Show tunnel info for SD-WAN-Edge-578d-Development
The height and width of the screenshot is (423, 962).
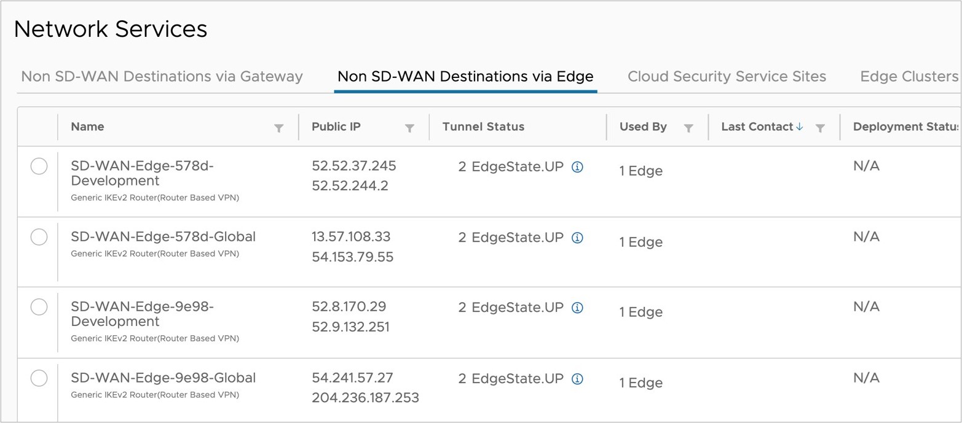pos(577,166)
